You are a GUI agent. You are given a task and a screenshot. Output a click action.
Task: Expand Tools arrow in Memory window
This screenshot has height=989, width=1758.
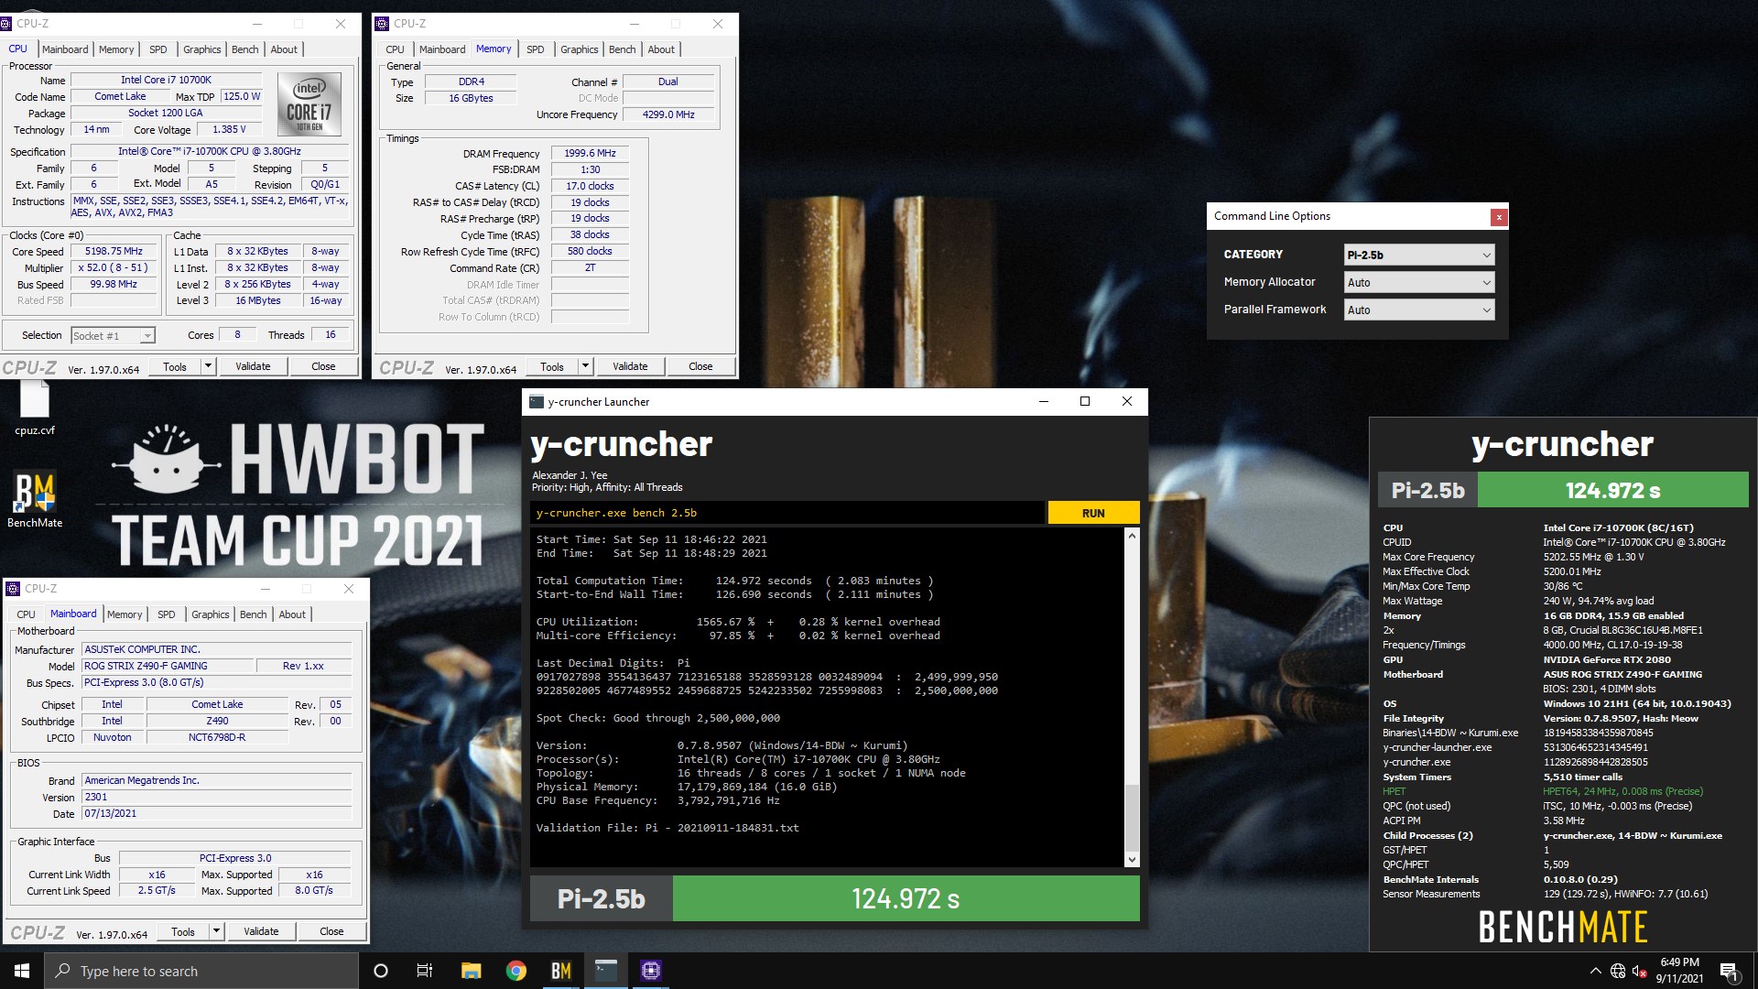click(585, 366)
